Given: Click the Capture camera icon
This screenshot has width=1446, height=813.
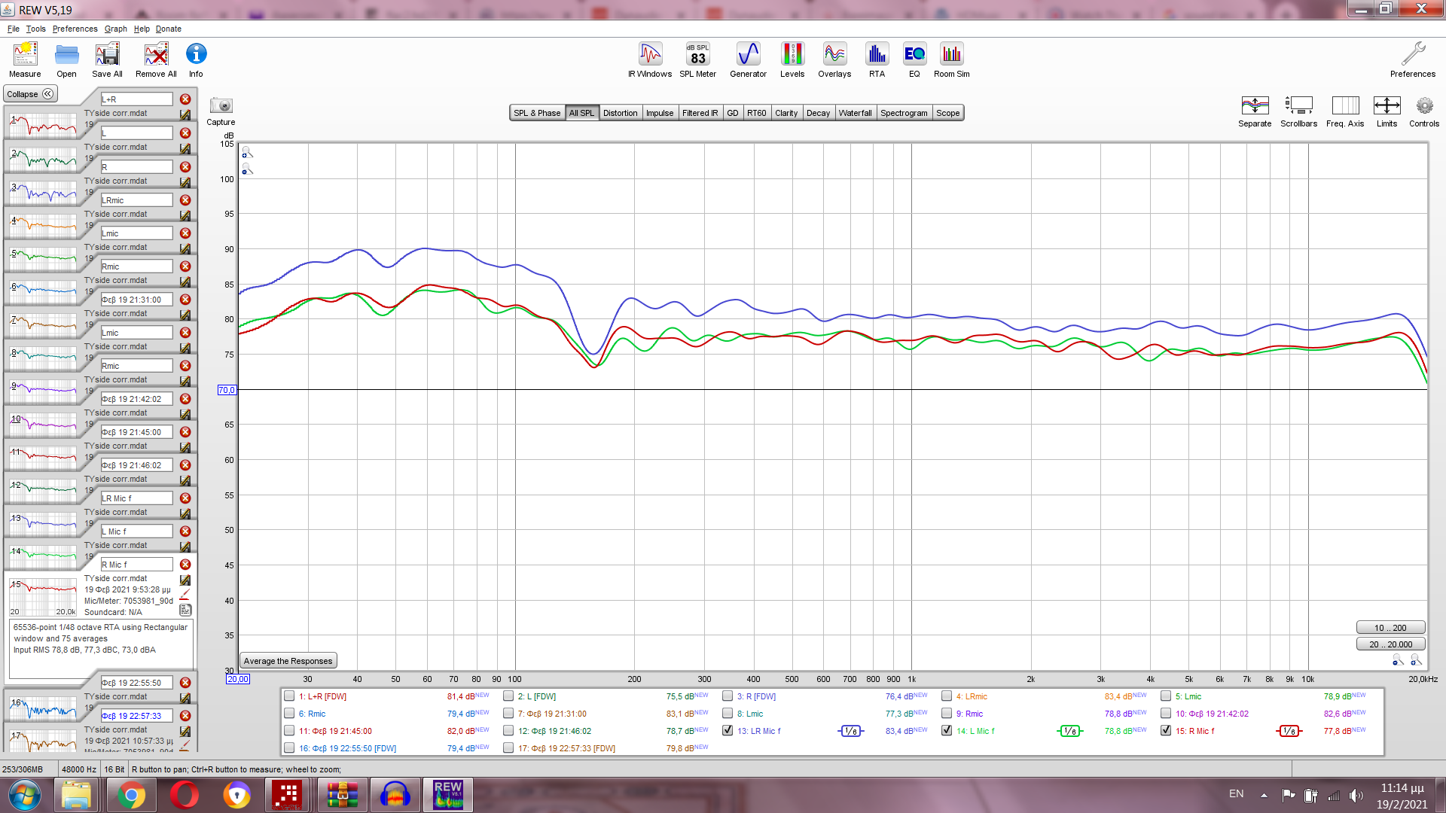Looking at the screenshot, I should point(221,106).
